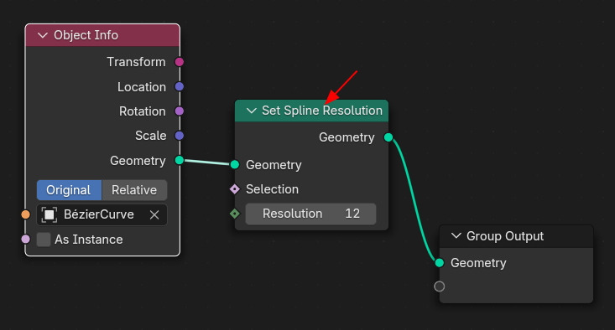Click the Scale label
The width and height of the screenshot is (615, 330).
[151, 136]
